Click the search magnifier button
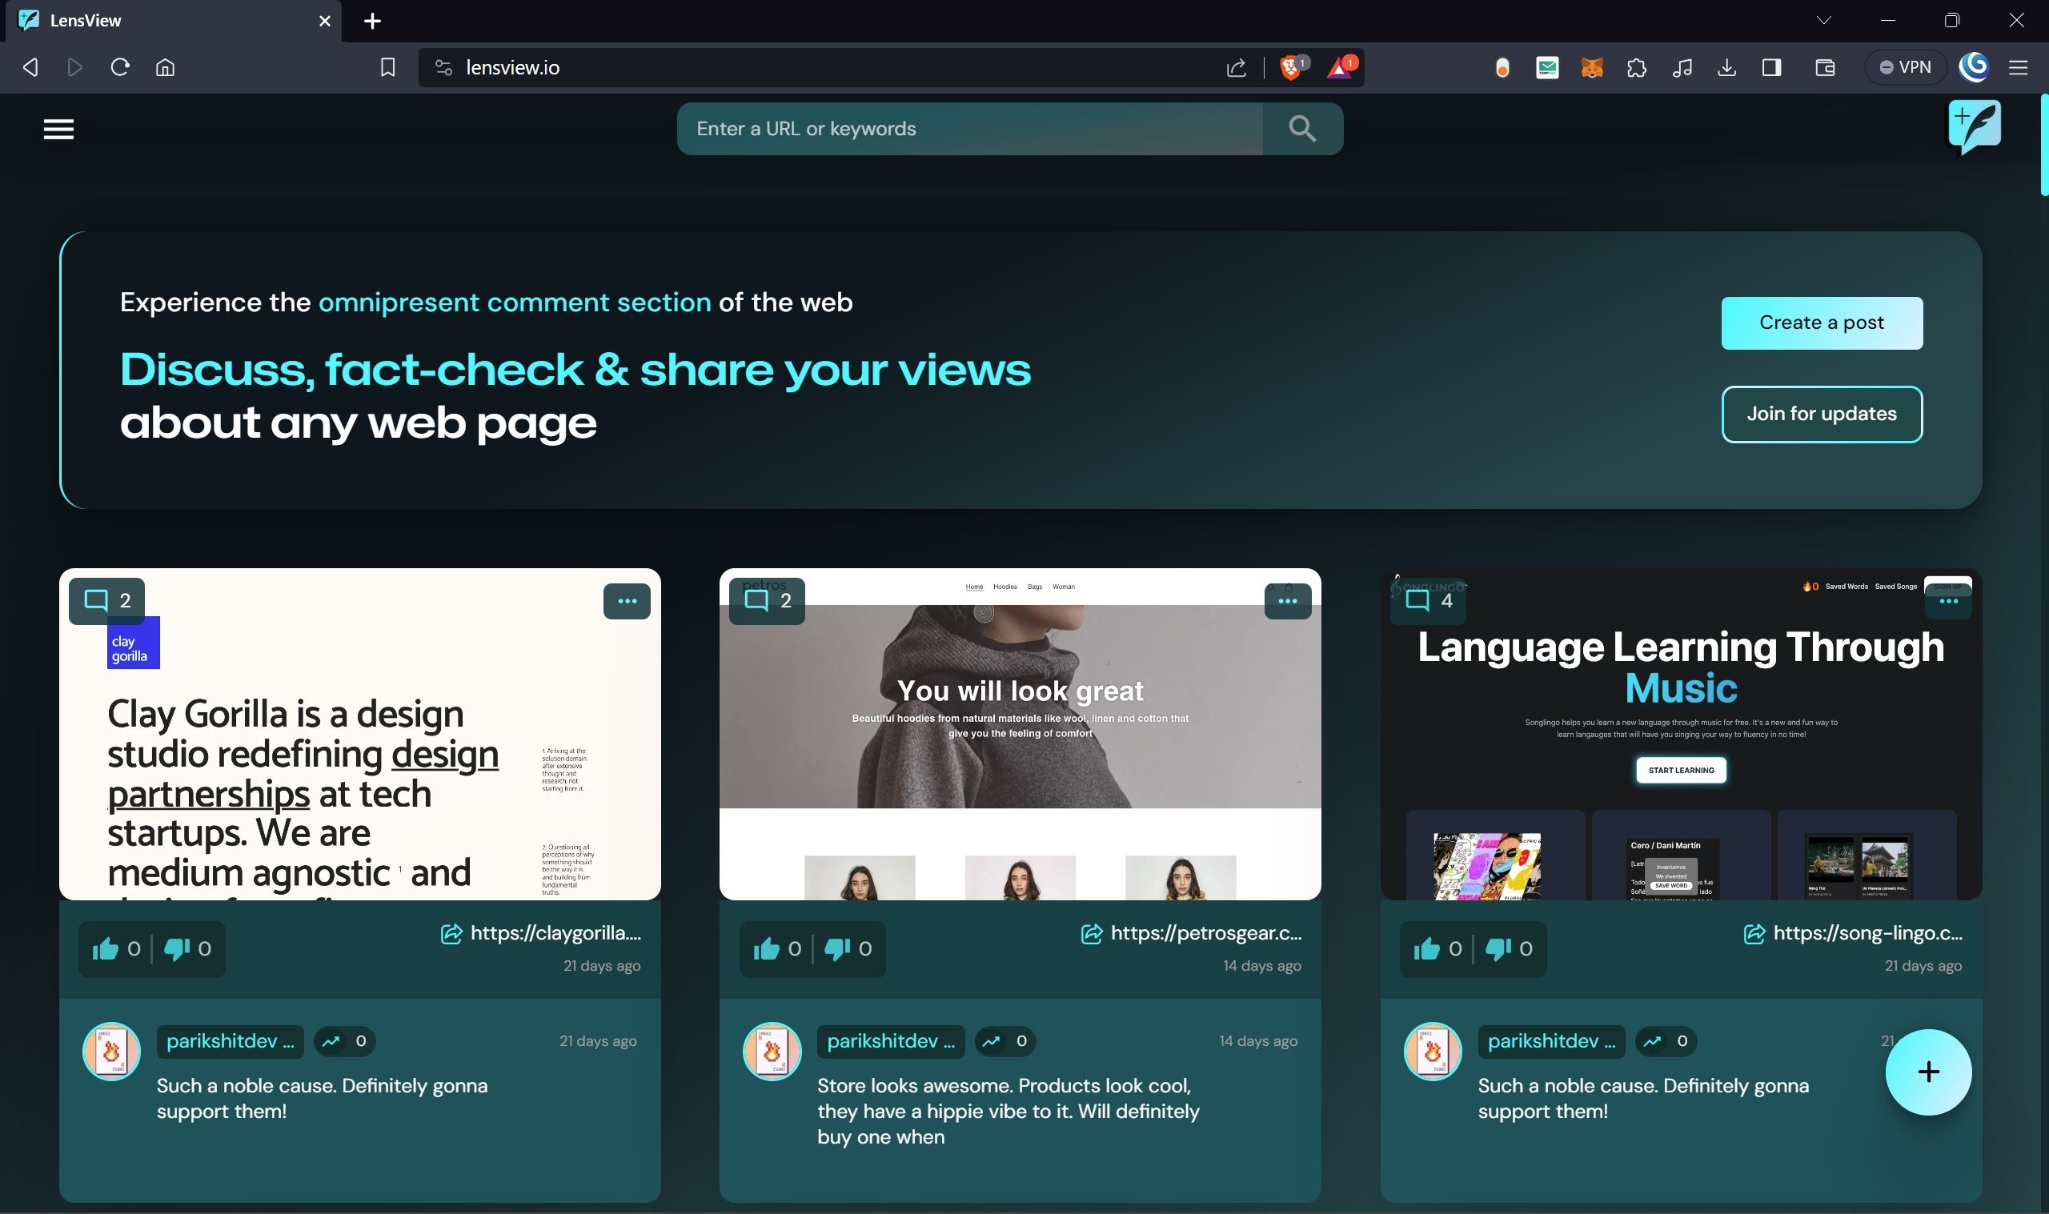The image size is (2049, 1214). (1302, 128)
